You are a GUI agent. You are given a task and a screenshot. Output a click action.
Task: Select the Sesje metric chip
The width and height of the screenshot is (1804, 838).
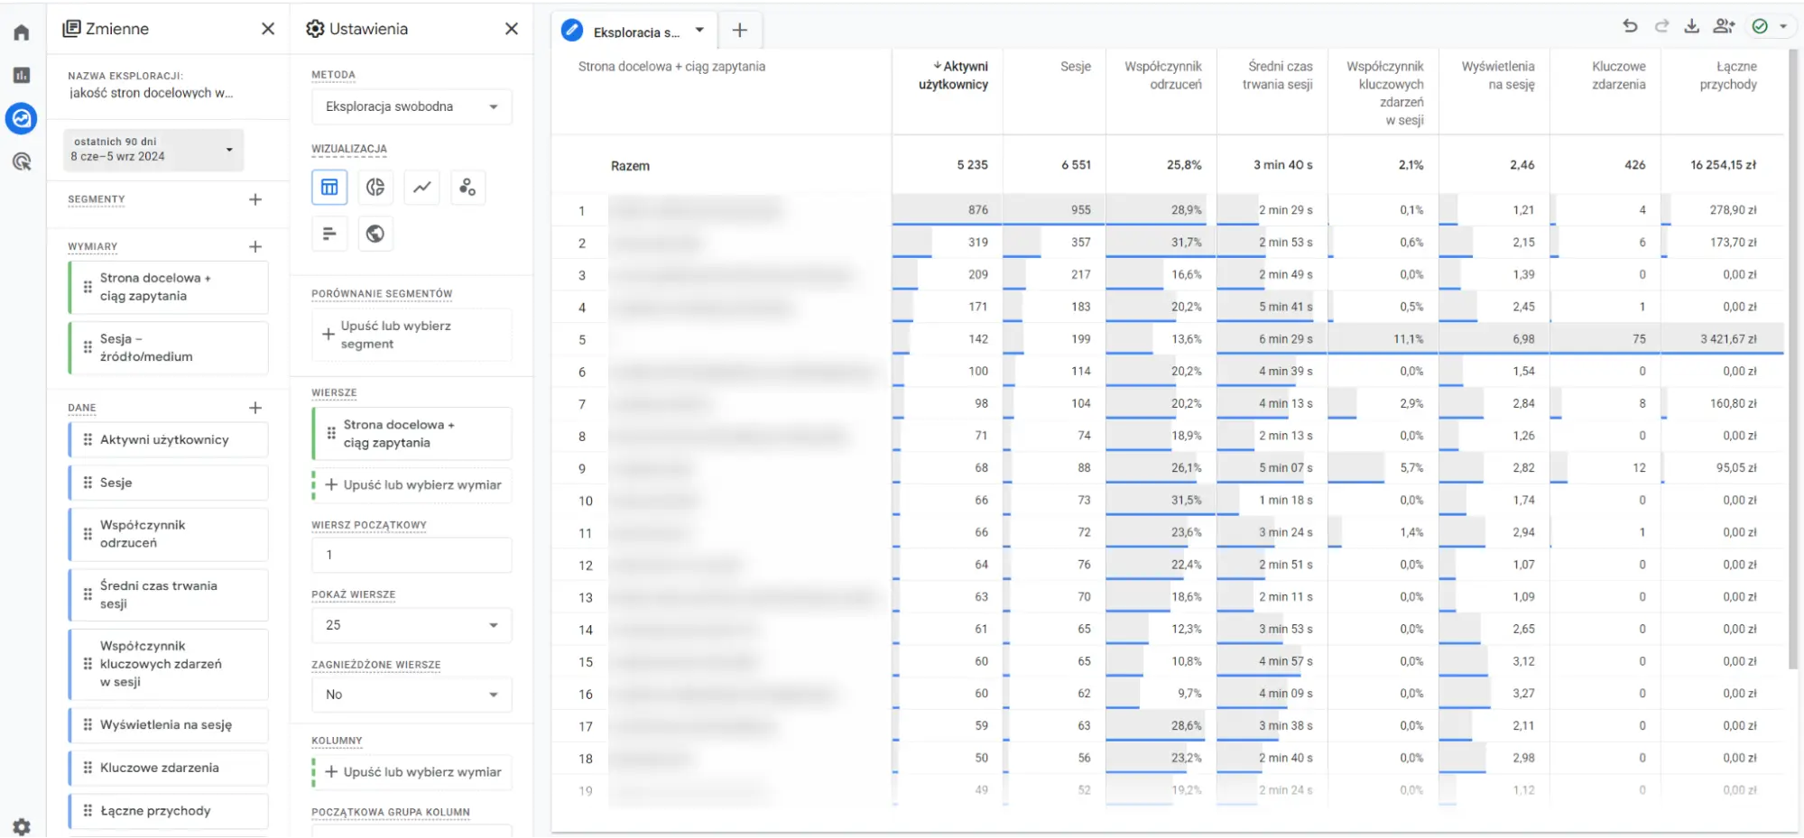click(169, 483)
